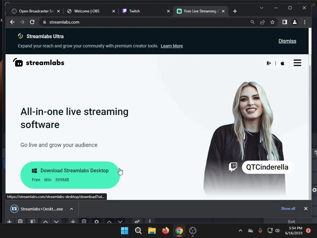Expand options for Streamlabs+Deskt....exe download

click(x=72, y=209)
